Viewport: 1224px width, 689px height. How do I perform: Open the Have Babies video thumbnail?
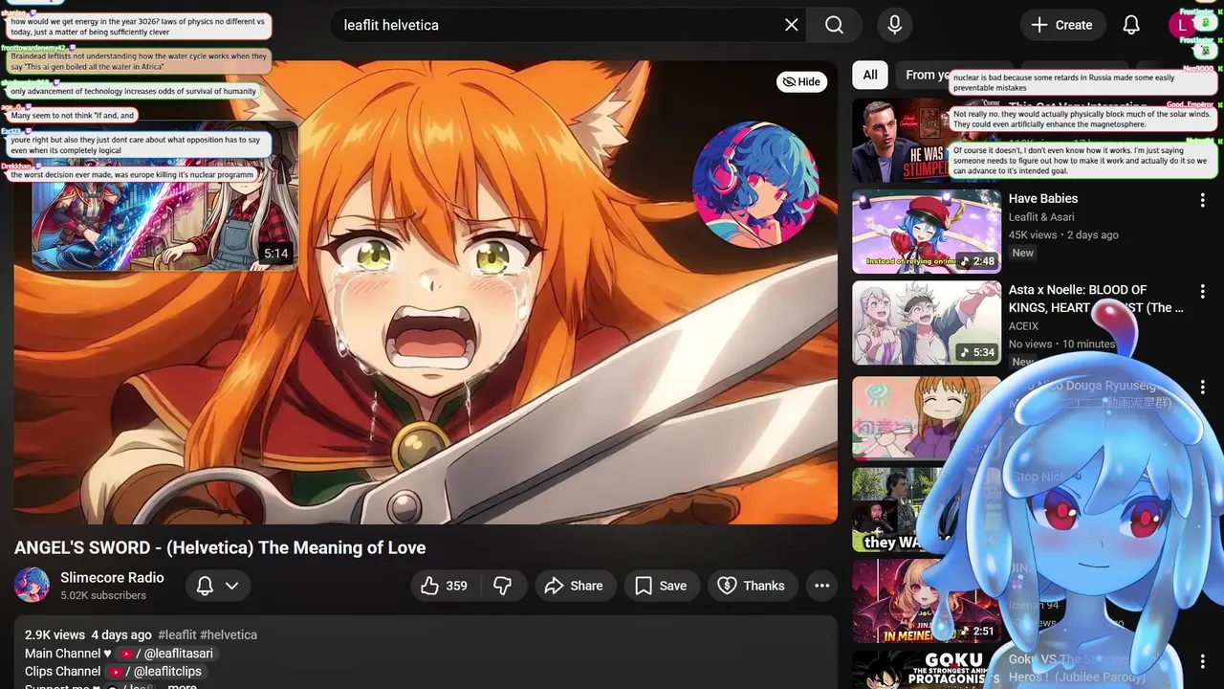pos(927,232)
